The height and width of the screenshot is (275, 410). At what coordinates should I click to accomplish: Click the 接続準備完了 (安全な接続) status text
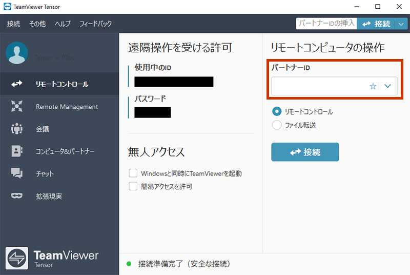pos(184,264)
